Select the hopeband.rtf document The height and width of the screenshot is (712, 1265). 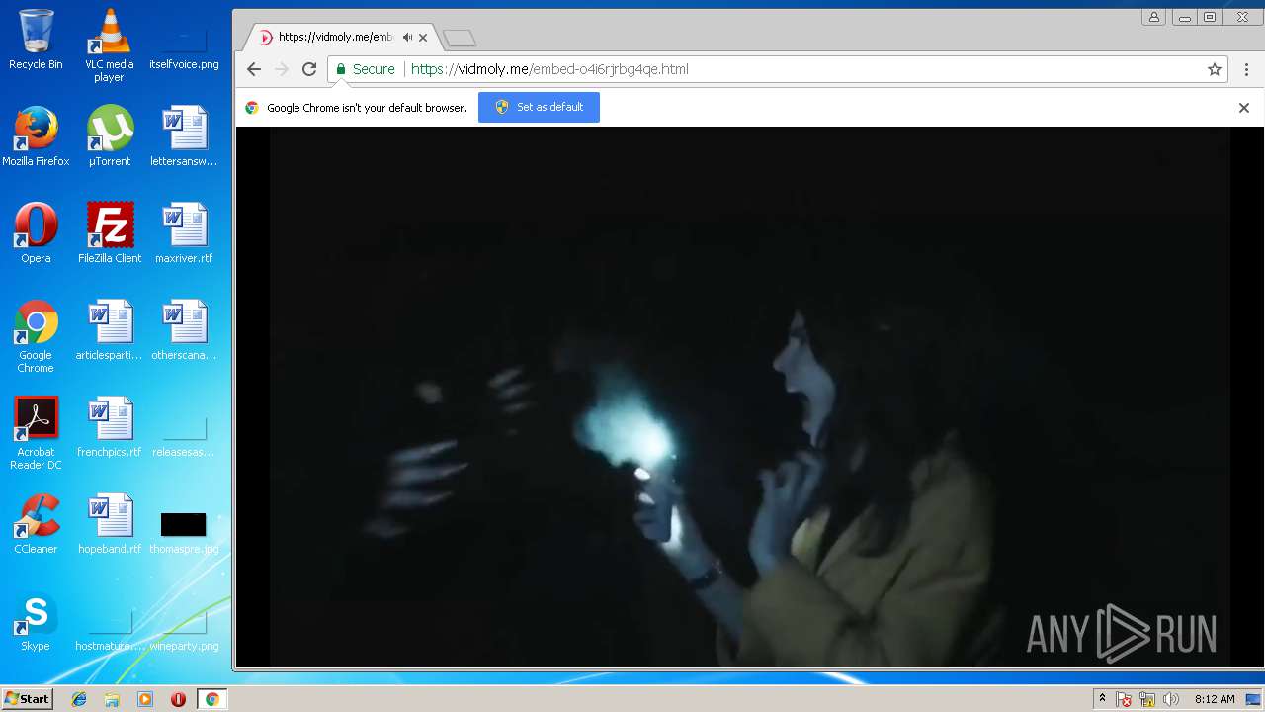[110, 524]
